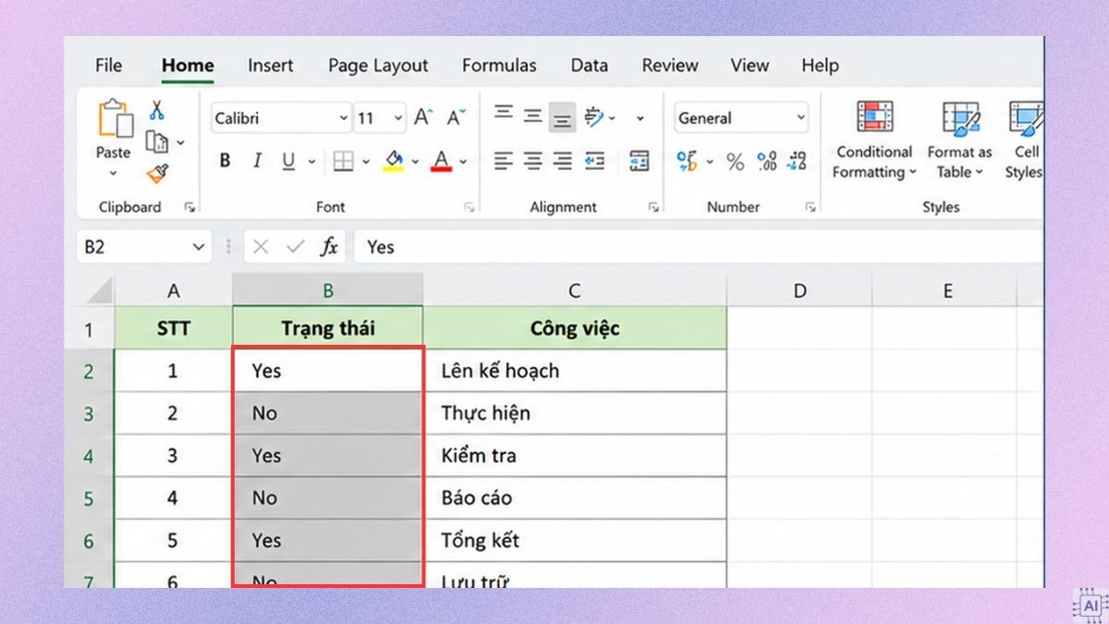Click the Decrease Decimal icon
1109x624 pixels.
[797, 162]
